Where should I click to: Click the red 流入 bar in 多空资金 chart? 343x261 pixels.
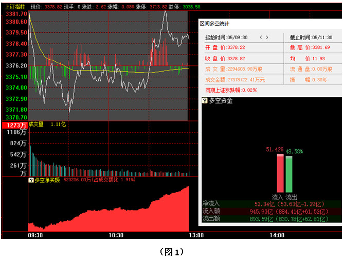click(280, 173)
